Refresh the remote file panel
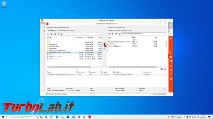This screenshot has height=119, width=213. (x=120, y=34)
